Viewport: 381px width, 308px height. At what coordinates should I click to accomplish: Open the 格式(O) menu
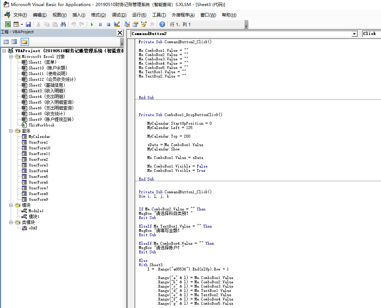pyautogui.click(x=98, y=15)
